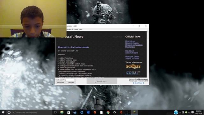Switch to the Launcher Log tab
Image resolution: width=204 pixels, height=115 pixels.
(70, 29)
